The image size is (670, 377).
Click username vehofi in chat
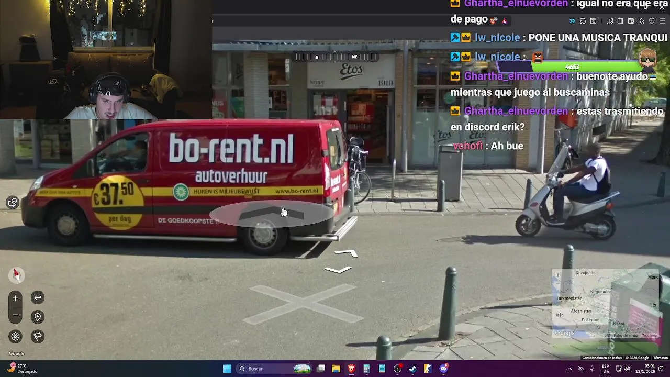pos(467,146)
